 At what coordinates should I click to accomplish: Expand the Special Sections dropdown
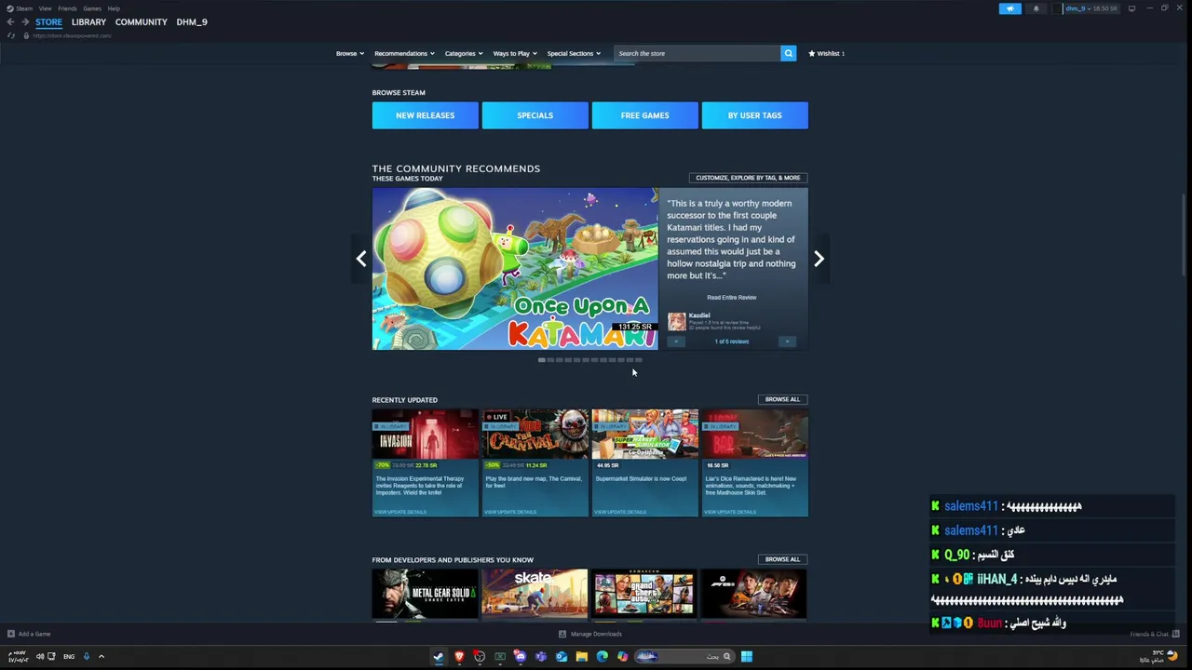coord(574,53)
